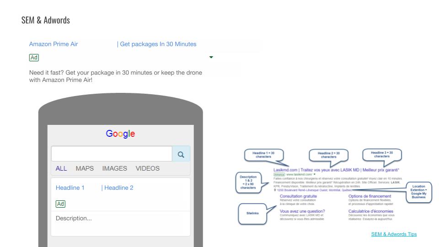Click the Description 1 & 2 callout bubble
This screenshot has width=439, height=247.
coord(248,183)
